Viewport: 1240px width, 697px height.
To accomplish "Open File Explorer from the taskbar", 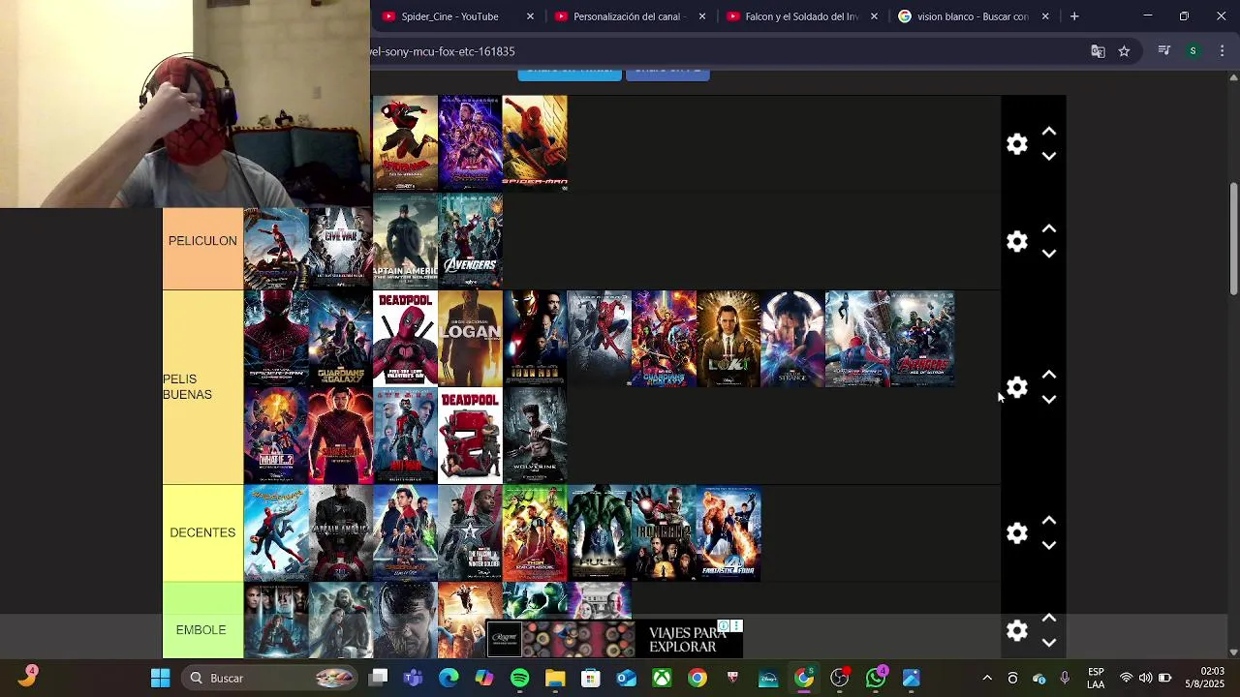I will pos(555,678).
